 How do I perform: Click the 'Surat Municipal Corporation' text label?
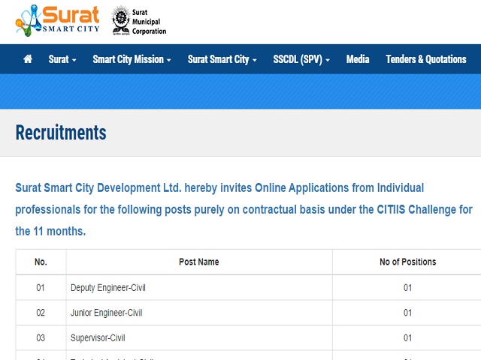pyautogui.click(x=149, y=22)
